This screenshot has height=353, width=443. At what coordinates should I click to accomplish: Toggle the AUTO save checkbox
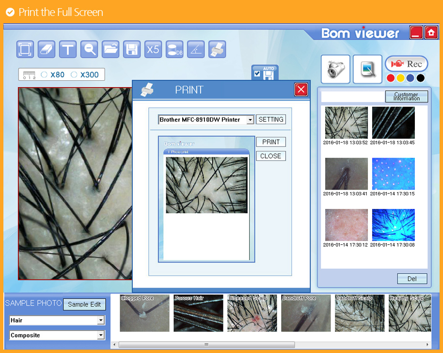(257, 74)
